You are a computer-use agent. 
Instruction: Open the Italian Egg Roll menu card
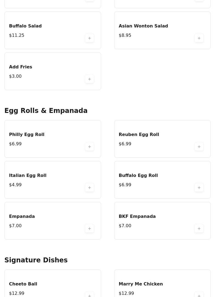click(x=53, y=180)
